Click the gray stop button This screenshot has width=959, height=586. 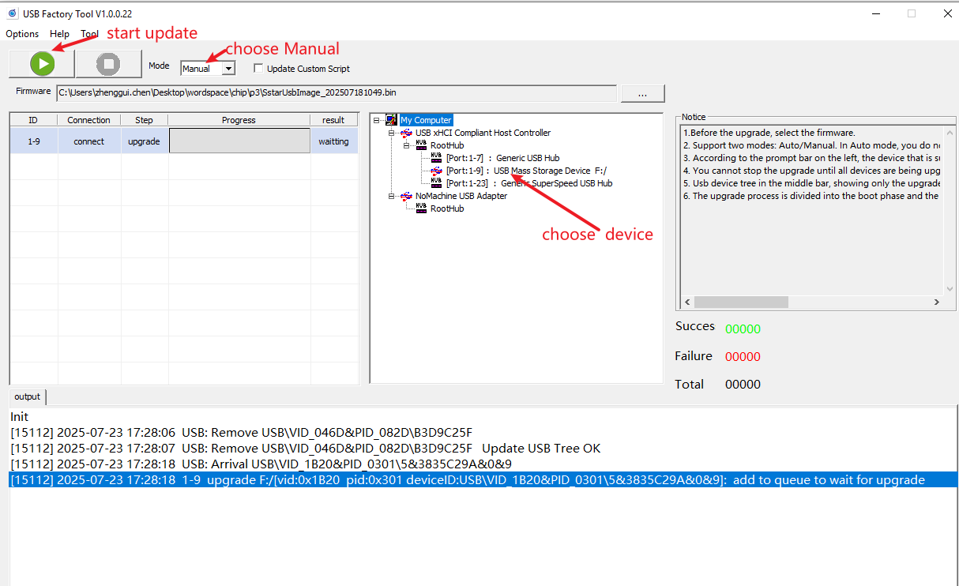point(109,64)
